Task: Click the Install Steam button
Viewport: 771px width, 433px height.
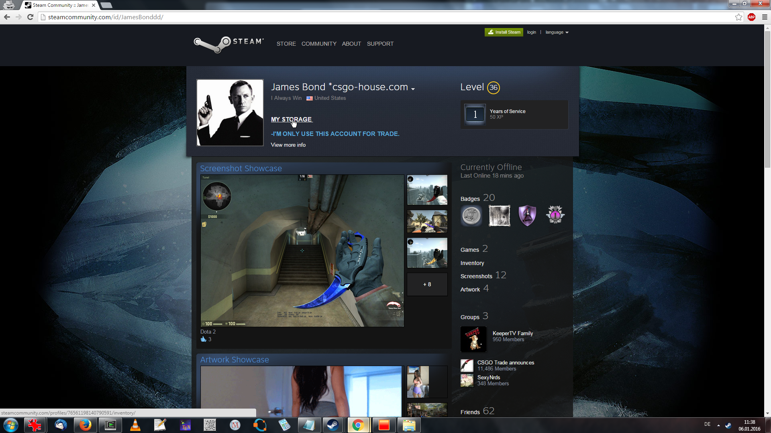Action: tap(504, 32)
